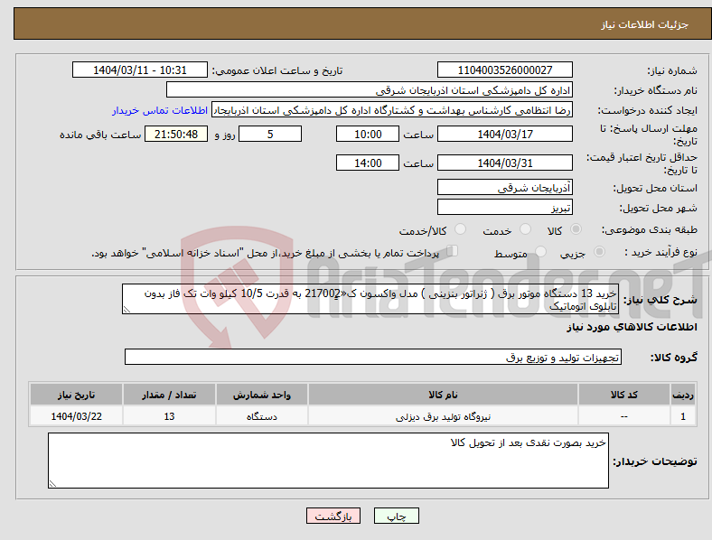
Task: Click the request creator field رضا انتظامی
Action: (392, 110)
